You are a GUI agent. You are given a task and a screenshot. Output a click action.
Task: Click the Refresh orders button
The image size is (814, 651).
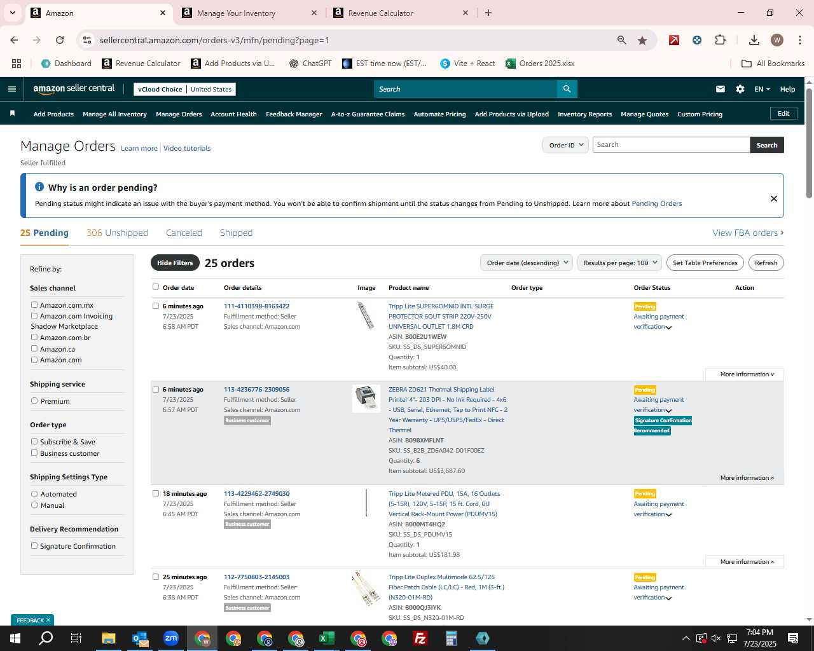(x=766, y=263)
